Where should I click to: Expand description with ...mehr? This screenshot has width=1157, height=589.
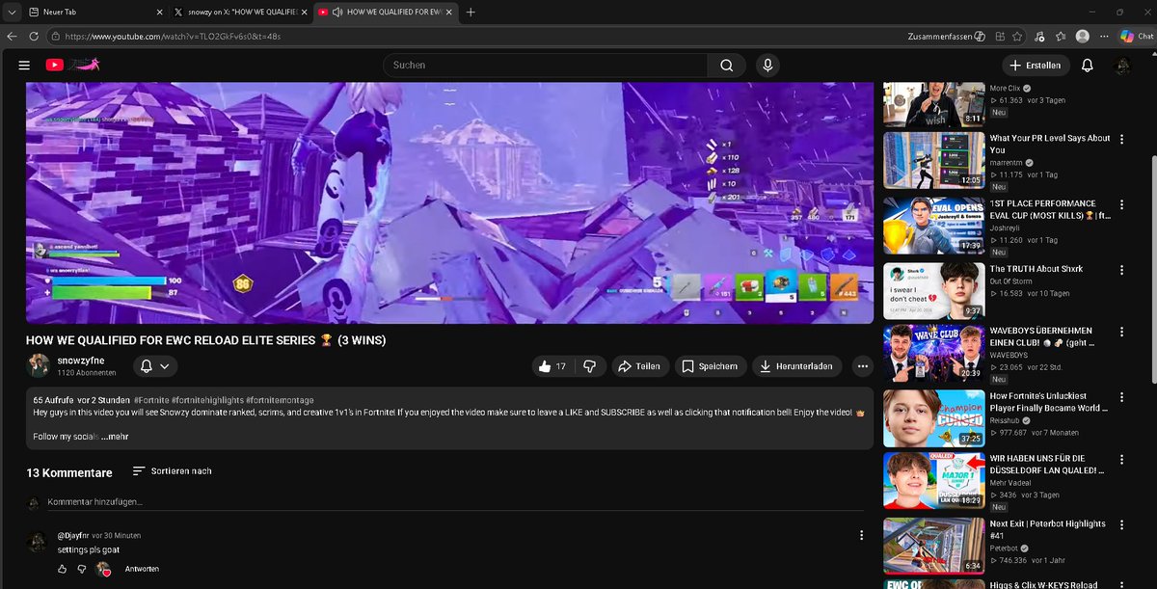[x=114, y=437]
